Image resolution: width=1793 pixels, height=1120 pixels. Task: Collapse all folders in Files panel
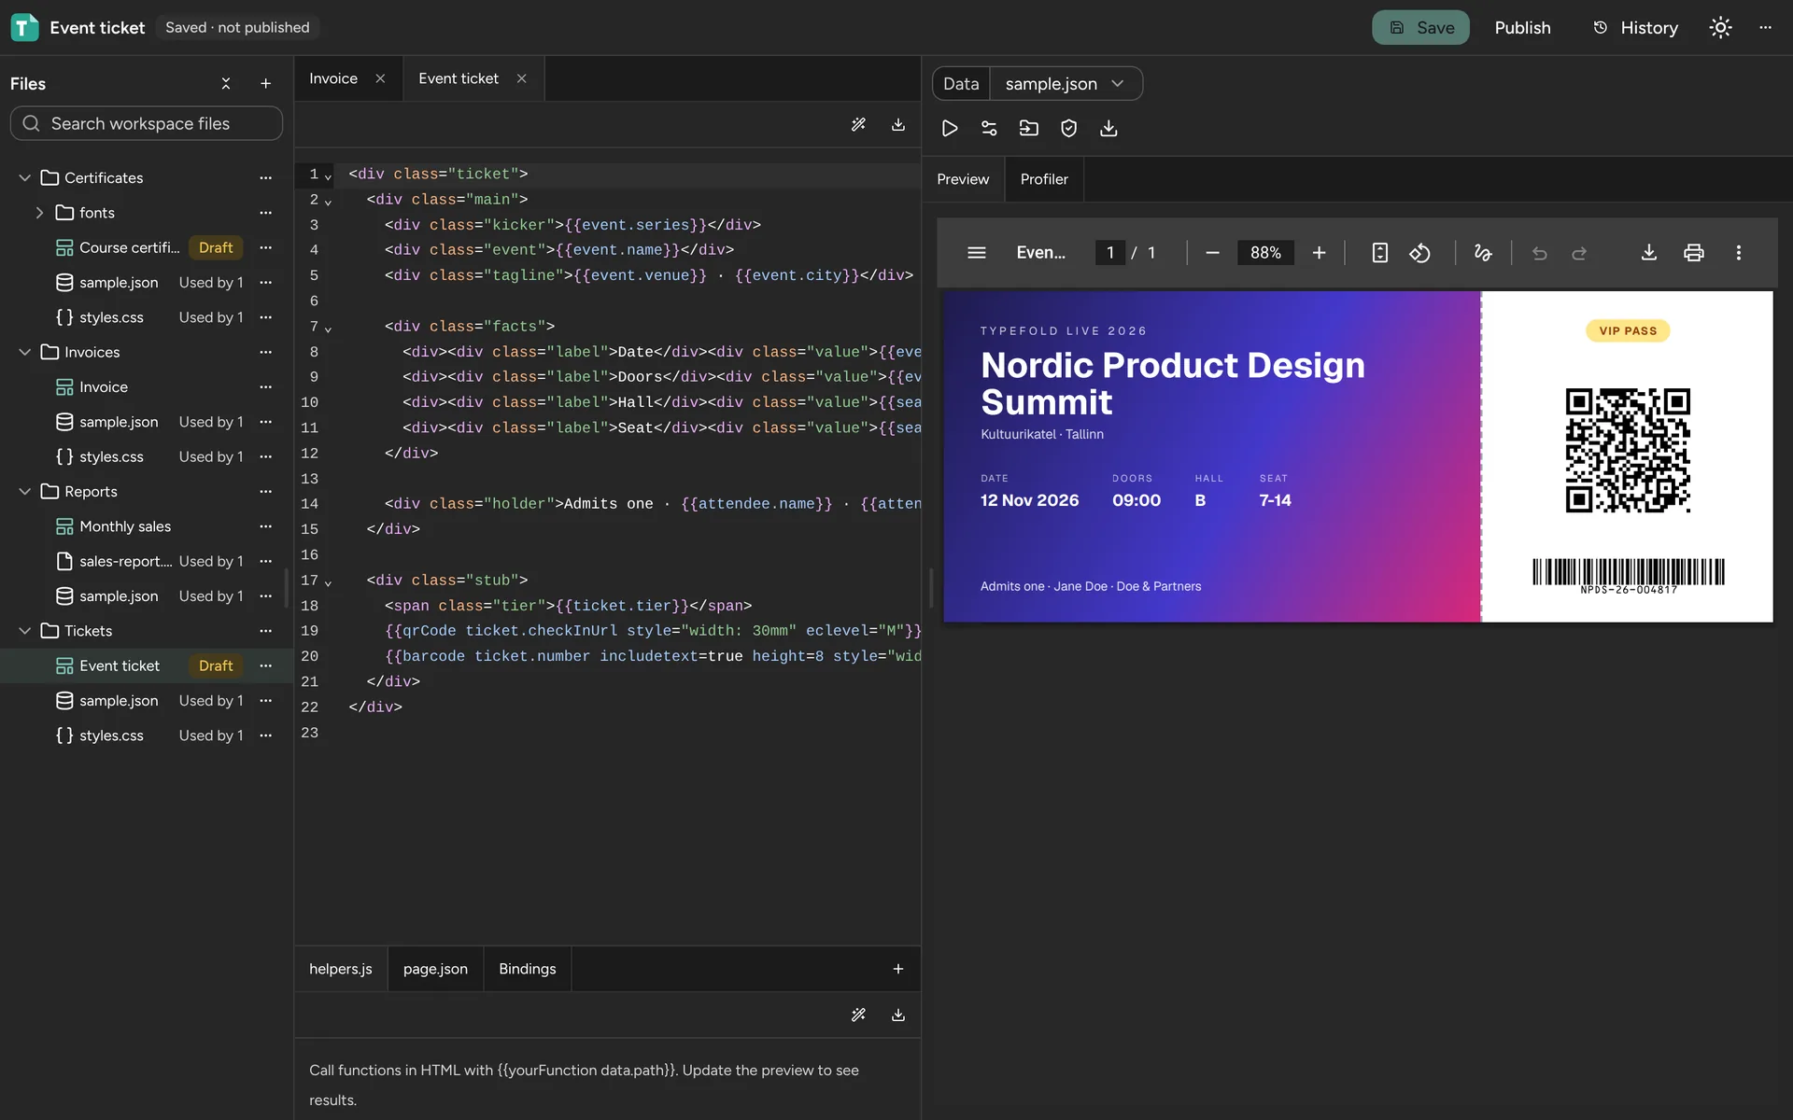225,84
